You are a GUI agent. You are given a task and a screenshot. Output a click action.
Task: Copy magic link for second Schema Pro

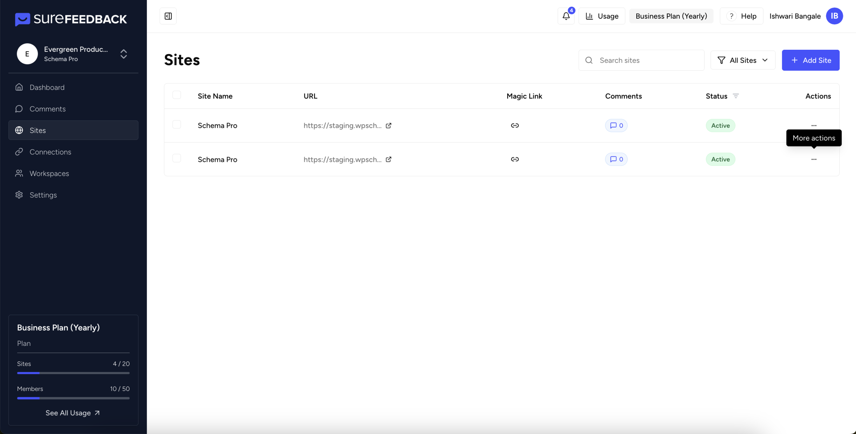[515, 159]
